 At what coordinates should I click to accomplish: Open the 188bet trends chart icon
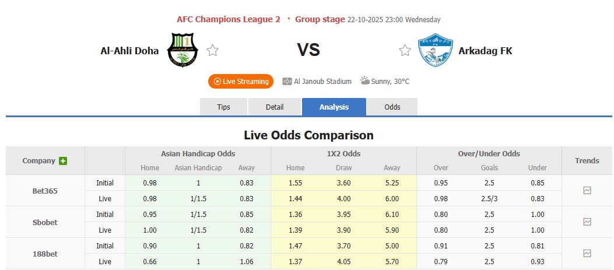point(587,253)
